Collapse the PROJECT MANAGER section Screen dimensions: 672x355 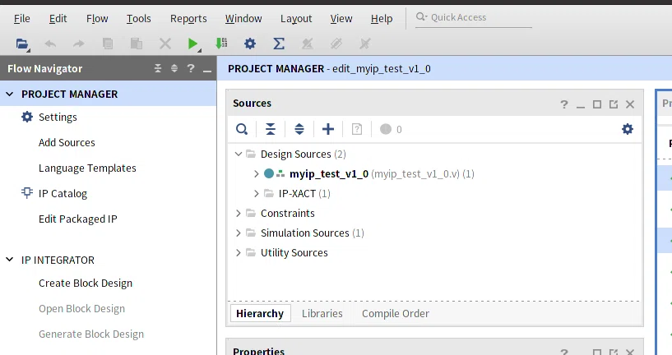click(x=9, y=94)
